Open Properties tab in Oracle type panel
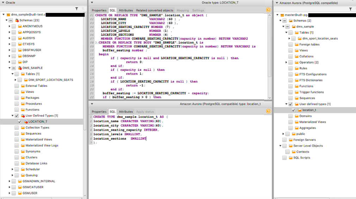 click(99, 11)
